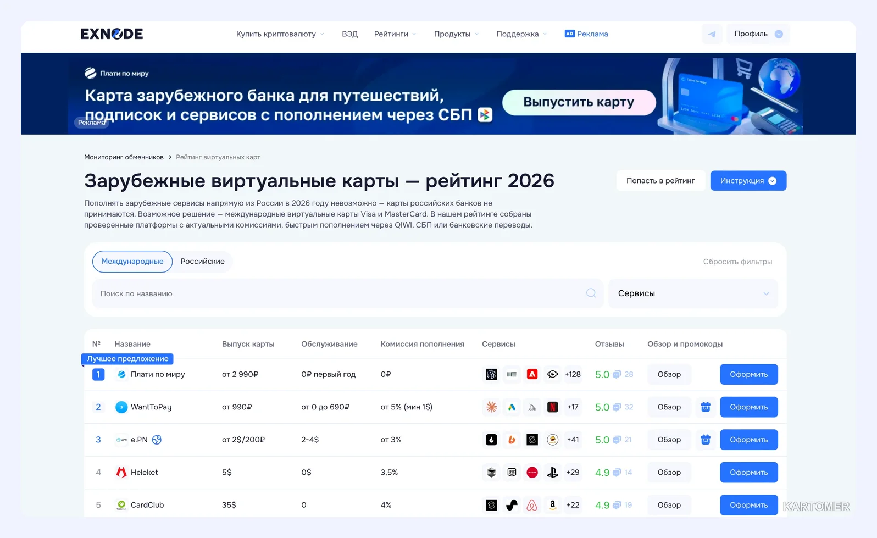Image resolution: width=877 pixels, height=538 pixels.
Task: Click the Попасть в рейтинг button
Action: point(660,181)
